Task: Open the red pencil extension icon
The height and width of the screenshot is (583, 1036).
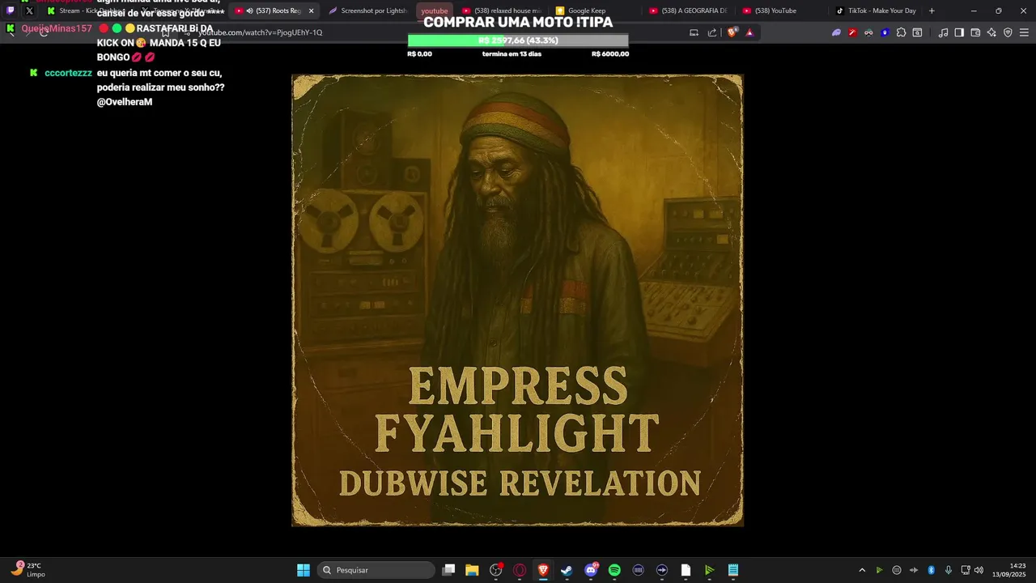Action: [852, 32]
